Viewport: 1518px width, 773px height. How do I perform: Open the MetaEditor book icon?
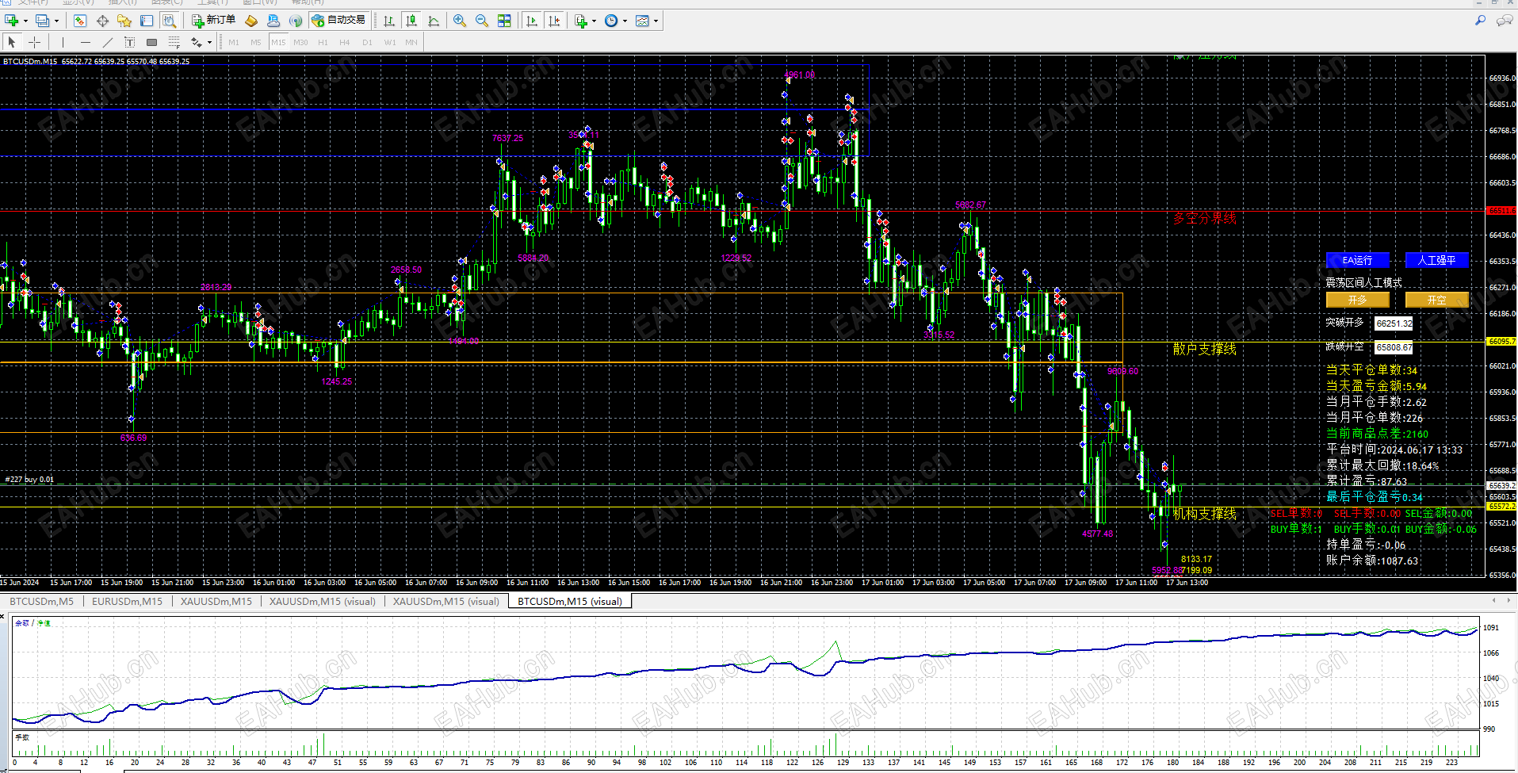pyautogui.click(x=251, y=21)
